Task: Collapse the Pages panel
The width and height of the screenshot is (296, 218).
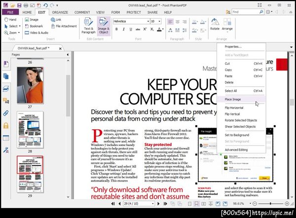Action: [x=68, y=55]
